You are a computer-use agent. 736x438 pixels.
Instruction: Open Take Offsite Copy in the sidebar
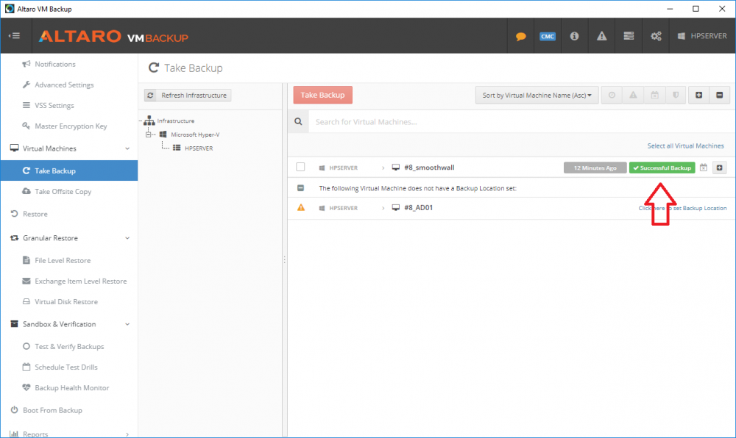63,192
